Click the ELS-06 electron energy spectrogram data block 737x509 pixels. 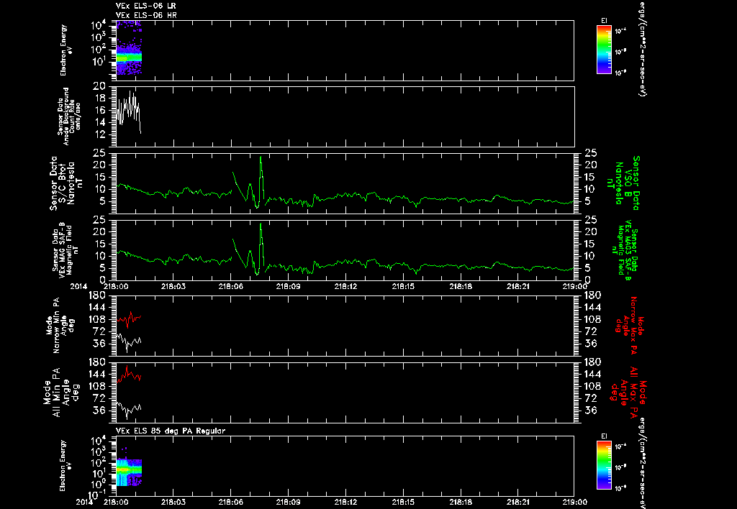129,48
